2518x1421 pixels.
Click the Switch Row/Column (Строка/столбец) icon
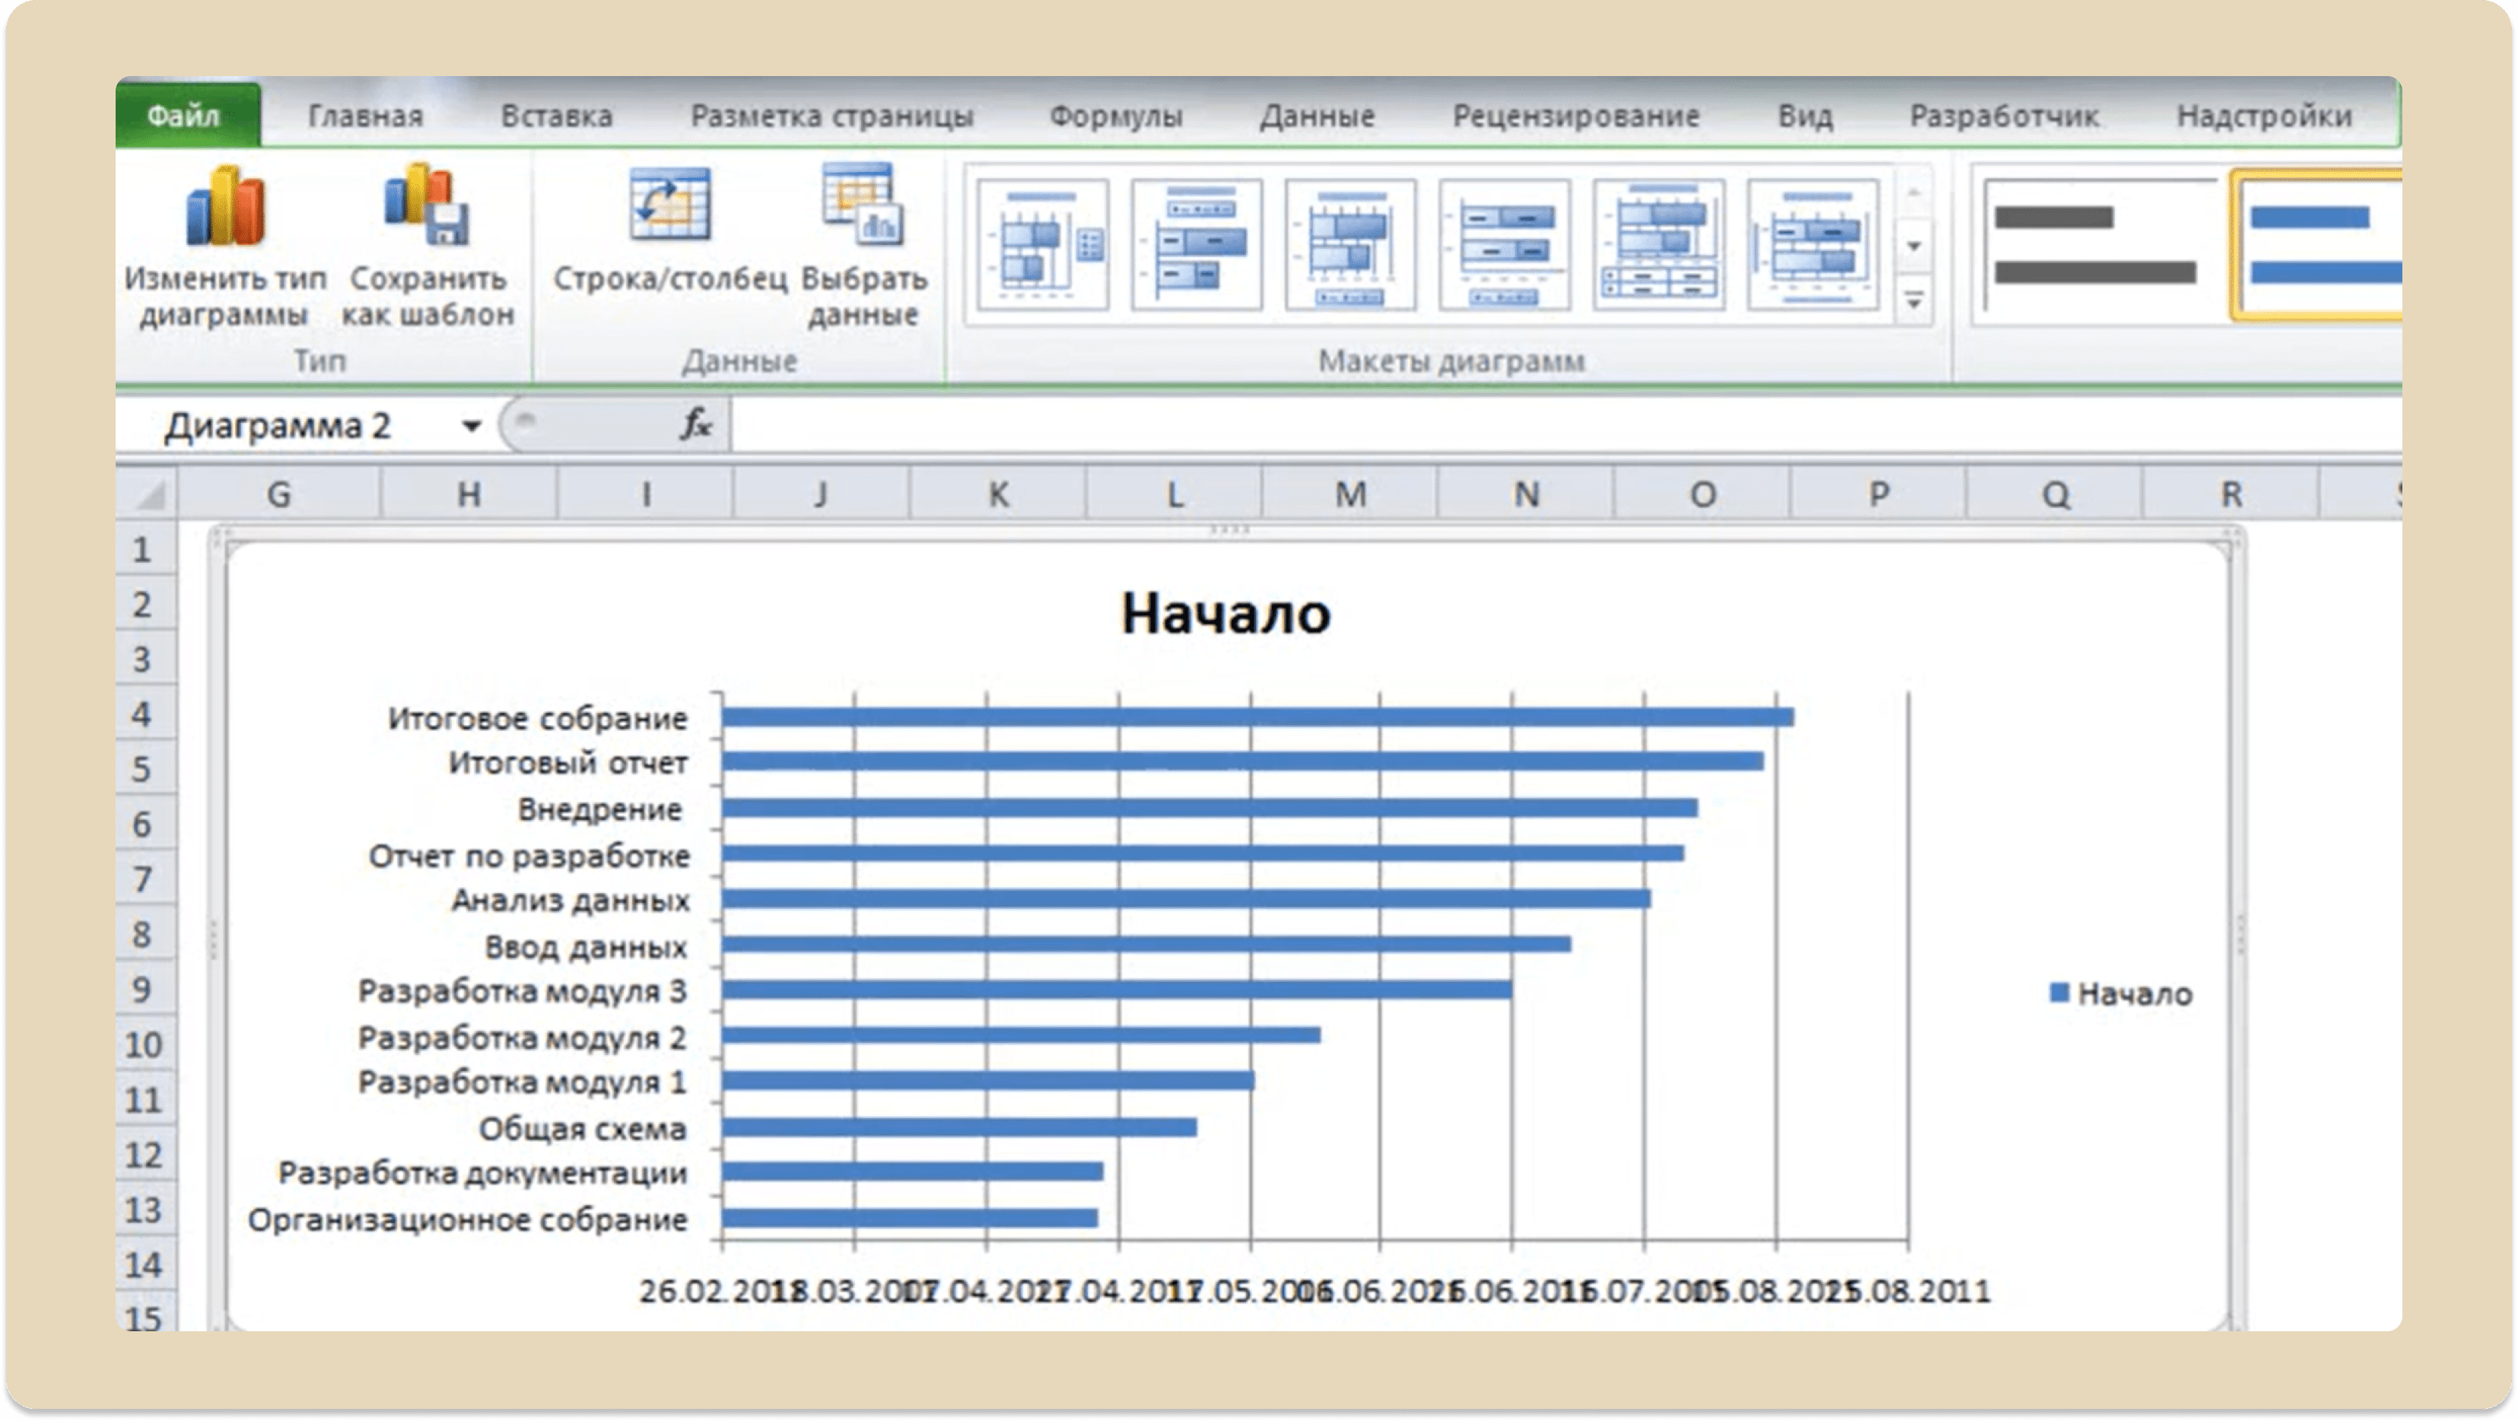[x=669, y=205]
